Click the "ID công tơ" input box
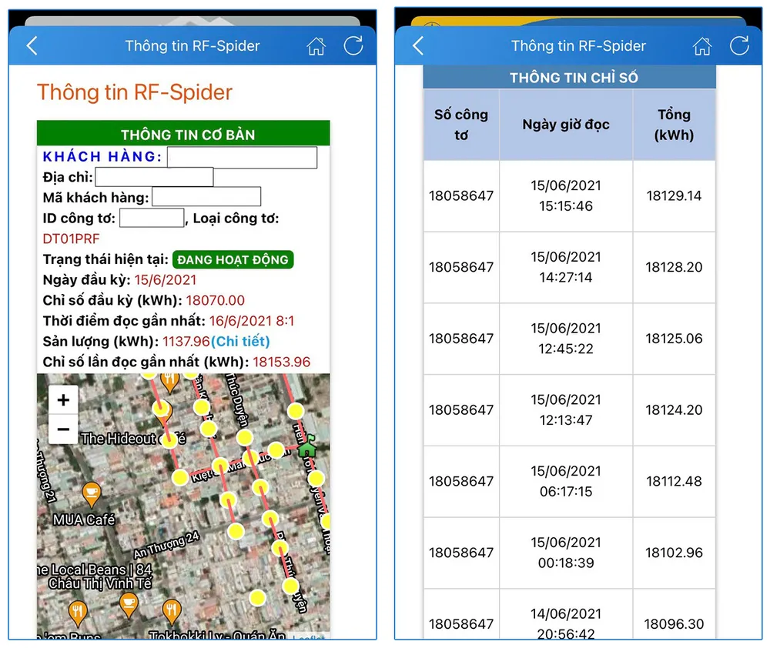The height and width of the screenshot is (648, 770). tap(152, 218)
